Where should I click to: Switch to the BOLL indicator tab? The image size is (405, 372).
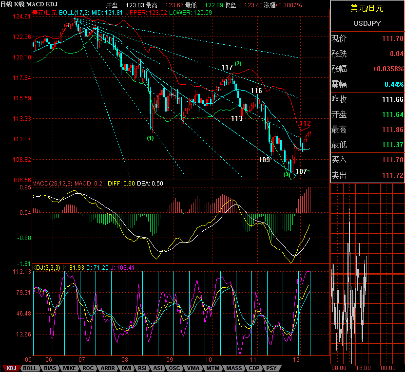30,368
